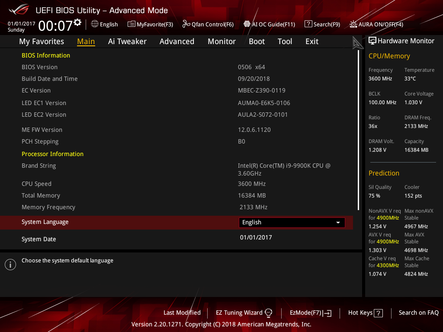
Task: Click the AI OC Guide brain icon
Action: pyautogui.click(x=247, y=24)
